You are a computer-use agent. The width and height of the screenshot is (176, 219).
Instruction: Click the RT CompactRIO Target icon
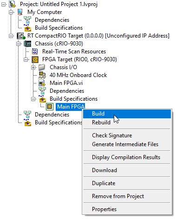point(21,36)
